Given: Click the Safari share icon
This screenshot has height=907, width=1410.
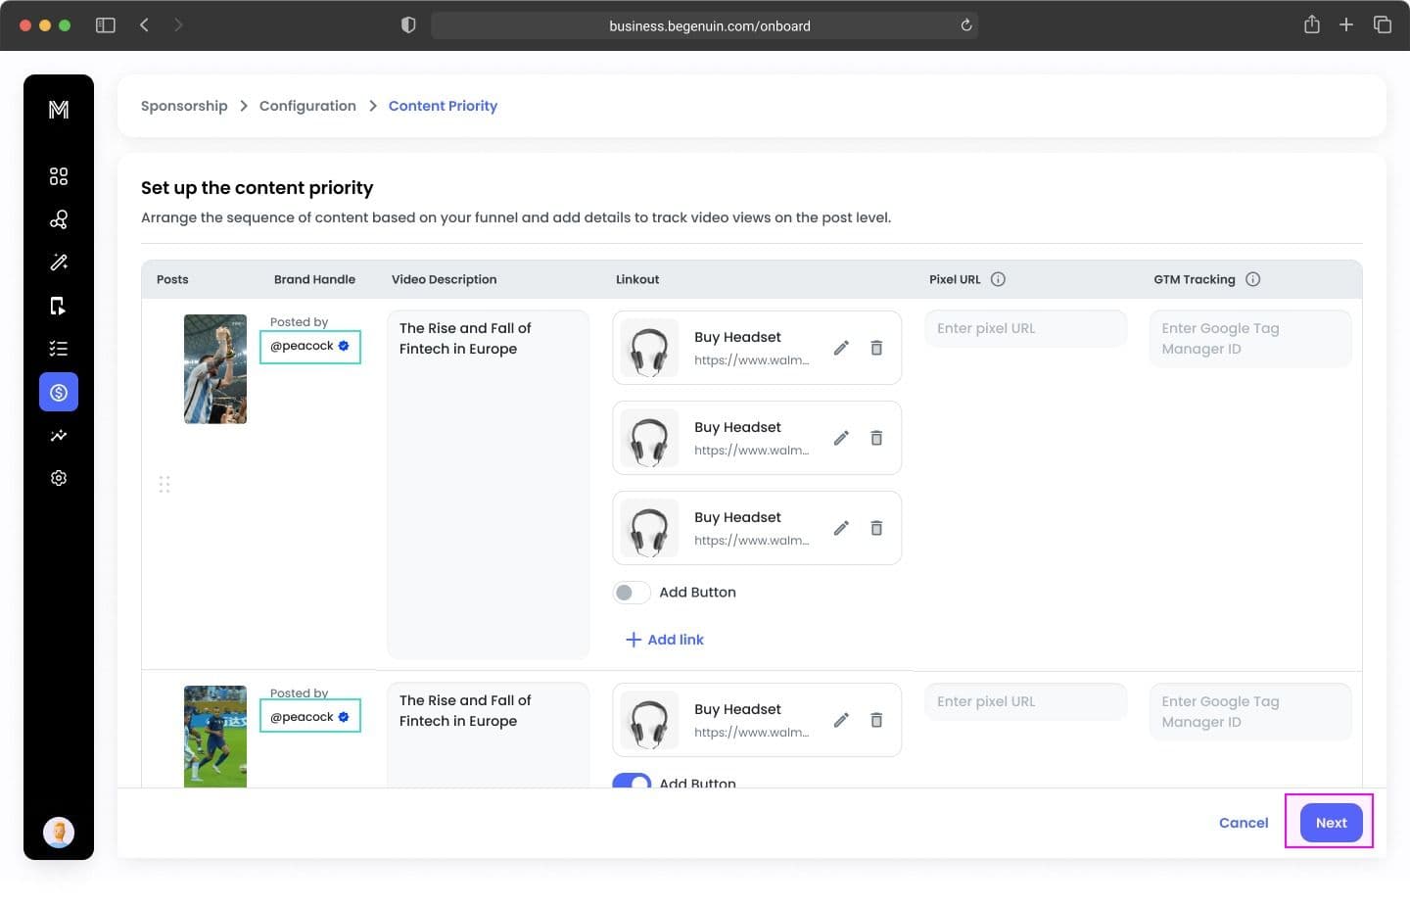Looking at the screenshot, I should point(1312,24).
